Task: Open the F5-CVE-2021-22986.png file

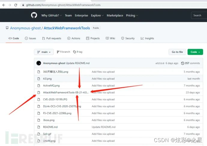Action: coord(57,113)
